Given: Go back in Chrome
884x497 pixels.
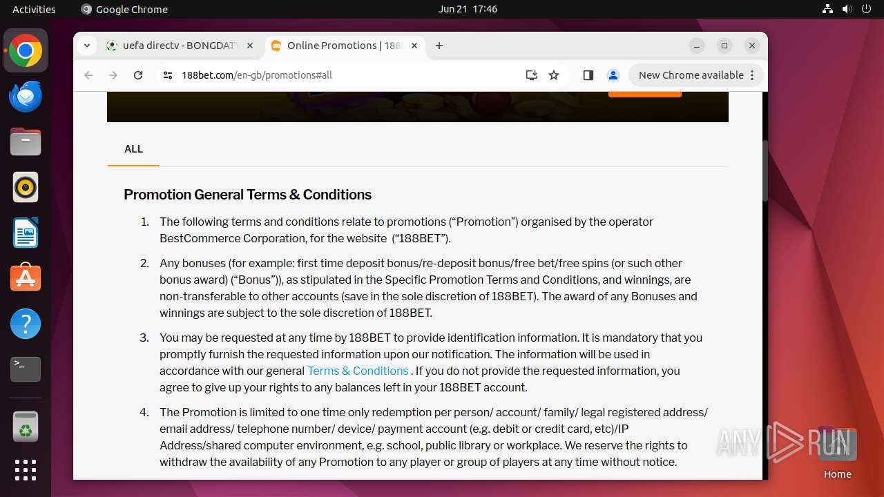Looking at the screenshot, I should coord(88,75).
